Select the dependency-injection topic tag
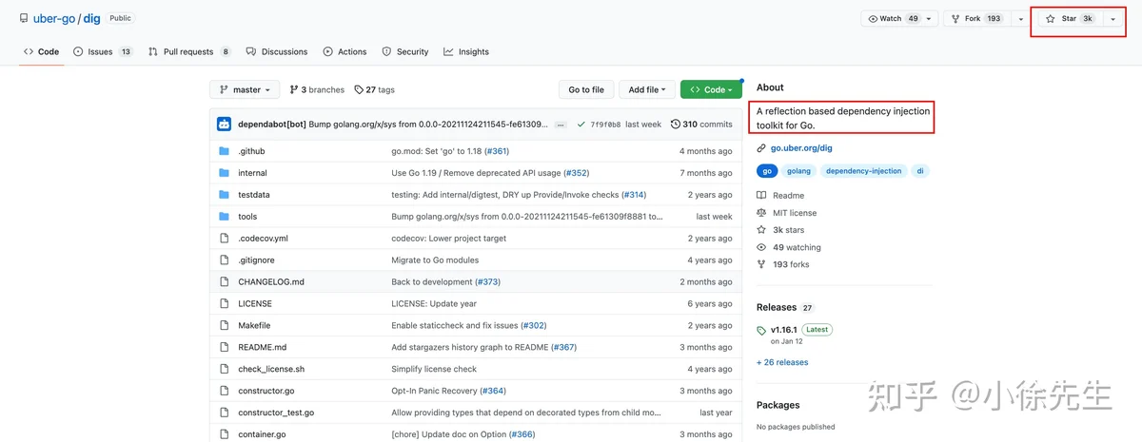 tap(863, 171)
